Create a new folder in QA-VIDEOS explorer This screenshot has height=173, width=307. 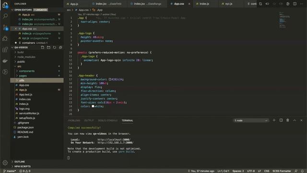48,48
